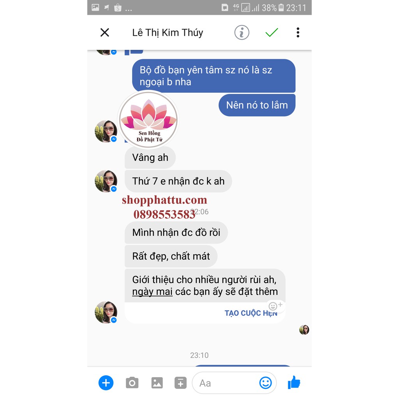
Task: Add a reaction with the smiley-plus icon
Action: point(275,305)
